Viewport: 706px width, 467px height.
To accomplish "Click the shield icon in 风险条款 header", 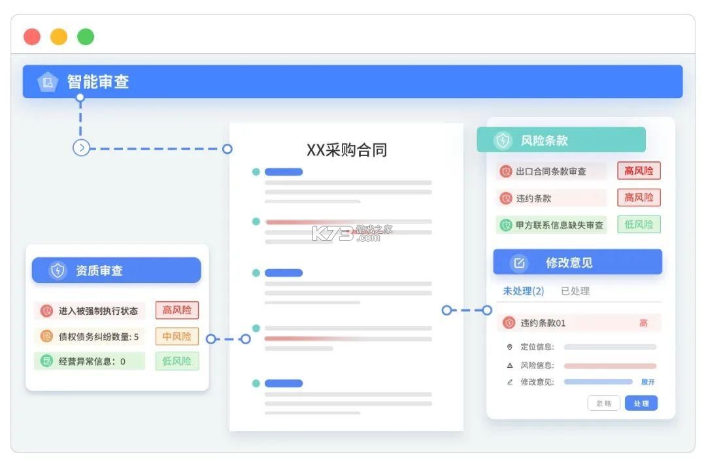I will (503, 140).
